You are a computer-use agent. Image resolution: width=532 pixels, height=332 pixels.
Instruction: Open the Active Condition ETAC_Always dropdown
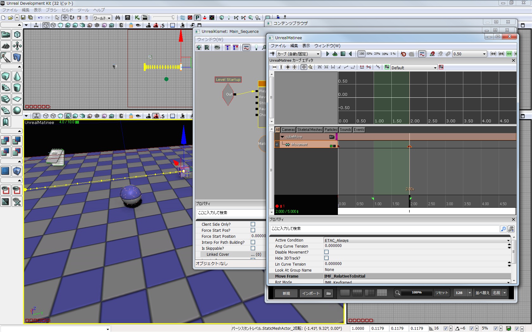(508, 241)
